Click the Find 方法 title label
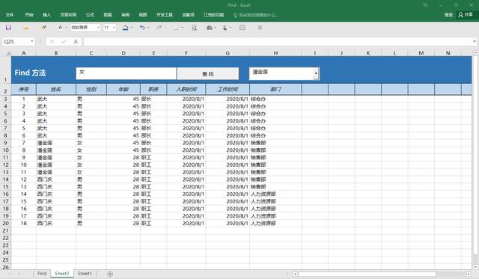The width and height of the screenshot is (479, 279). click(30, 73)
